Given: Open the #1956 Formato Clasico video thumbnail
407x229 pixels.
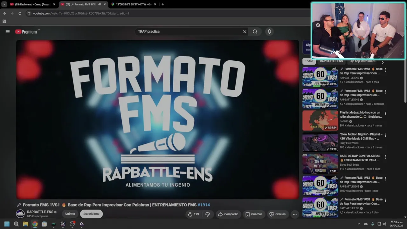Looking at the screenshot, I should click(320, 186).
